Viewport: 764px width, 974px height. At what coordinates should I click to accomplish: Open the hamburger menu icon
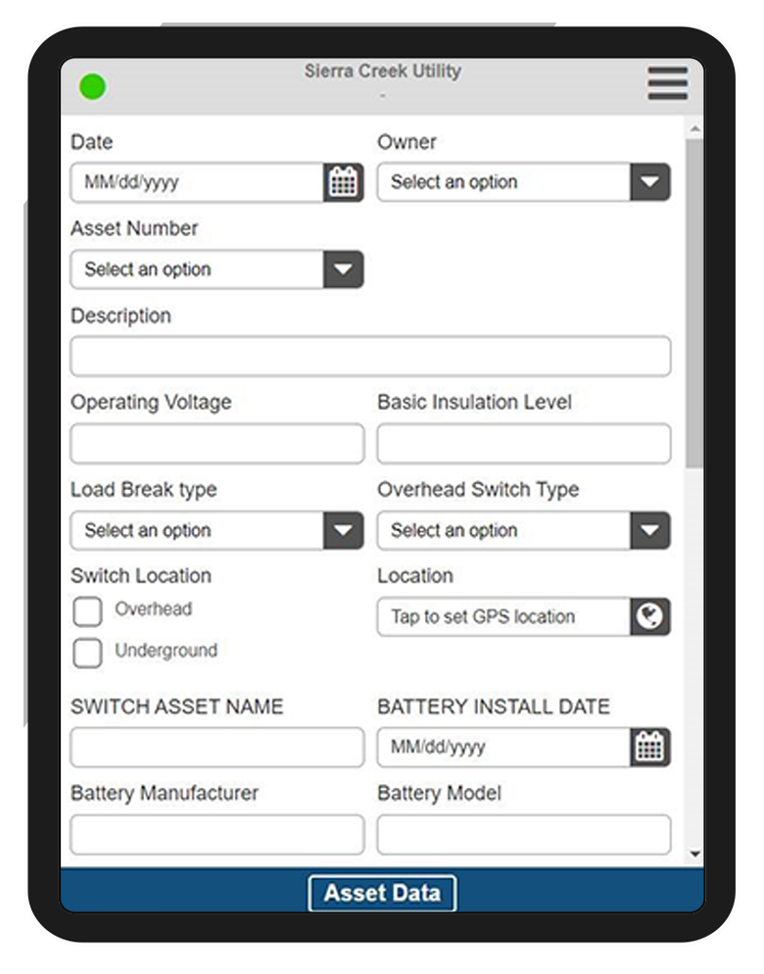668,83
